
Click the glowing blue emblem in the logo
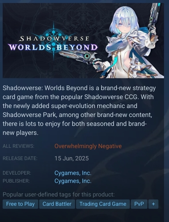[53, 40]
